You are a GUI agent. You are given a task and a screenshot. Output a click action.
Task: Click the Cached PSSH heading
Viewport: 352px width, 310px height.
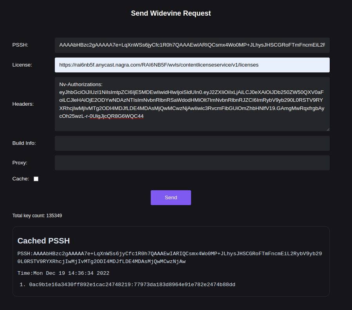click(43, 241)
